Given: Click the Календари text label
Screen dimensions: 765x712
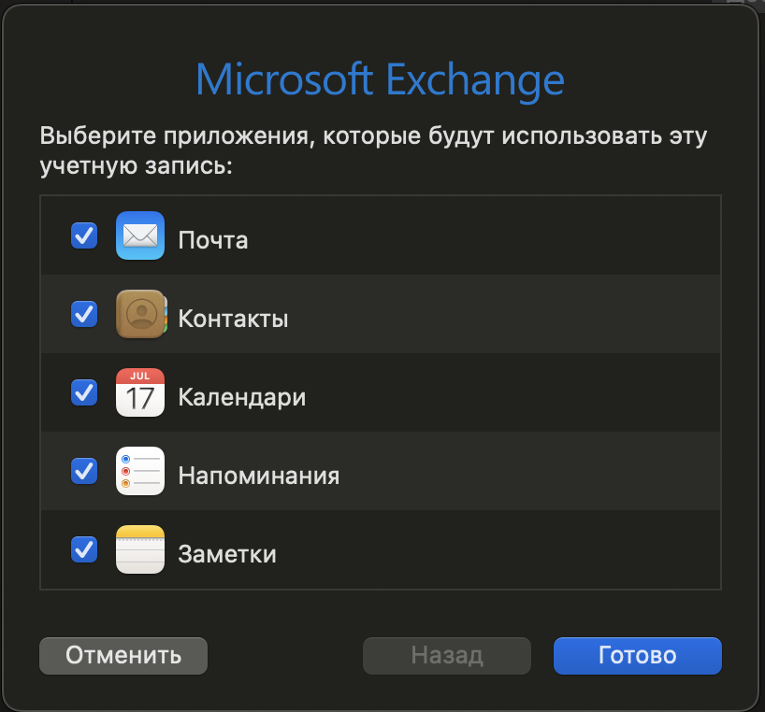Looking at the screenshot, I should tap(242, 397).
